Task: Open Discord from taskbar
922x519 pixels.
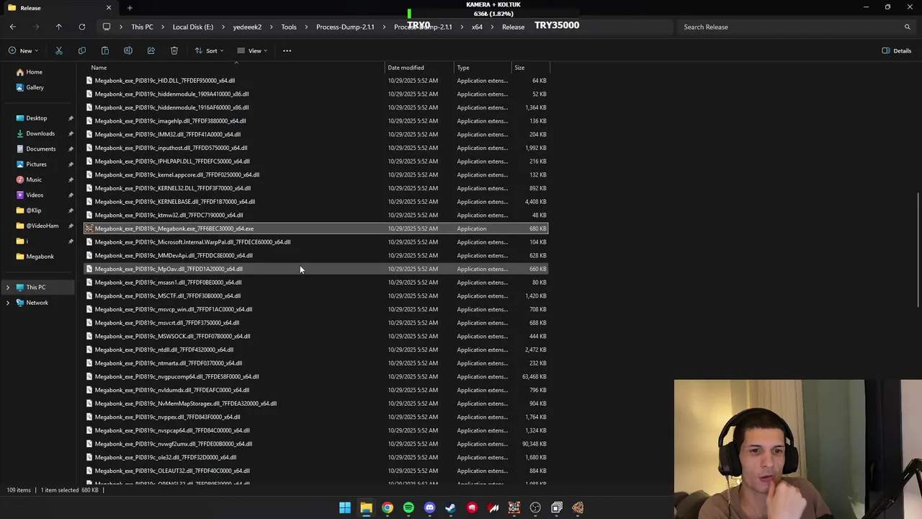Action: [430, 508]
